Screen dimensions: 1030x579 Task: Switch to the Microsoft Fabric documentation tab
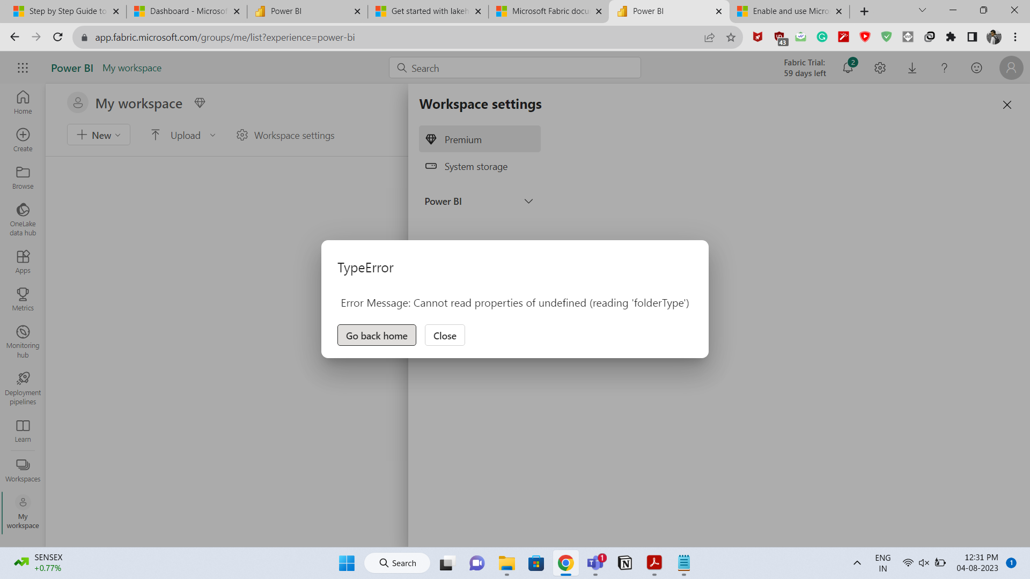click(543, 11)
